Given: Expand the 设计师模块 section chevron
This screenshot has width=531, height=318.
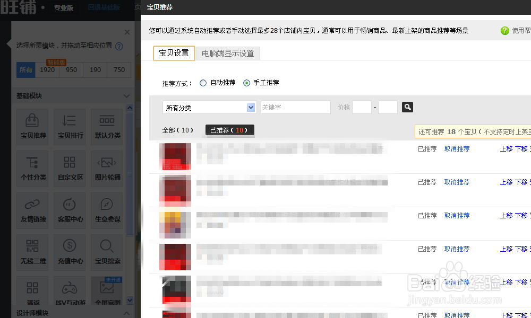Looking at the screenshot, I should tap(126, 313).
